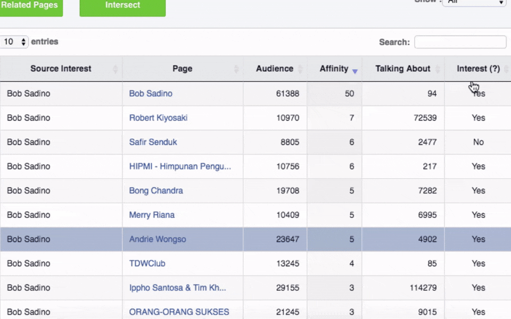Image resolution: width=511 pixels, height=319 pixels.
Task: Open highlighted Andrie Wongso link
Action: [158, 239]
